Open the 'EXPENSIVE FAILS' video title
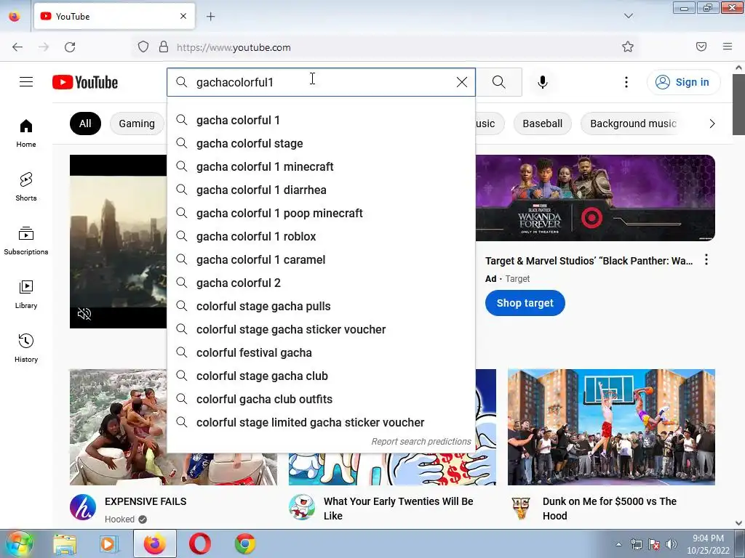The width and height of the screenshot is (745, 558). (146, 501)
